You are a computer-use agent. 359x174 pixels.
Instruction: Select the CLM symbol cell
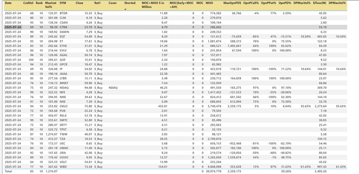63,18
